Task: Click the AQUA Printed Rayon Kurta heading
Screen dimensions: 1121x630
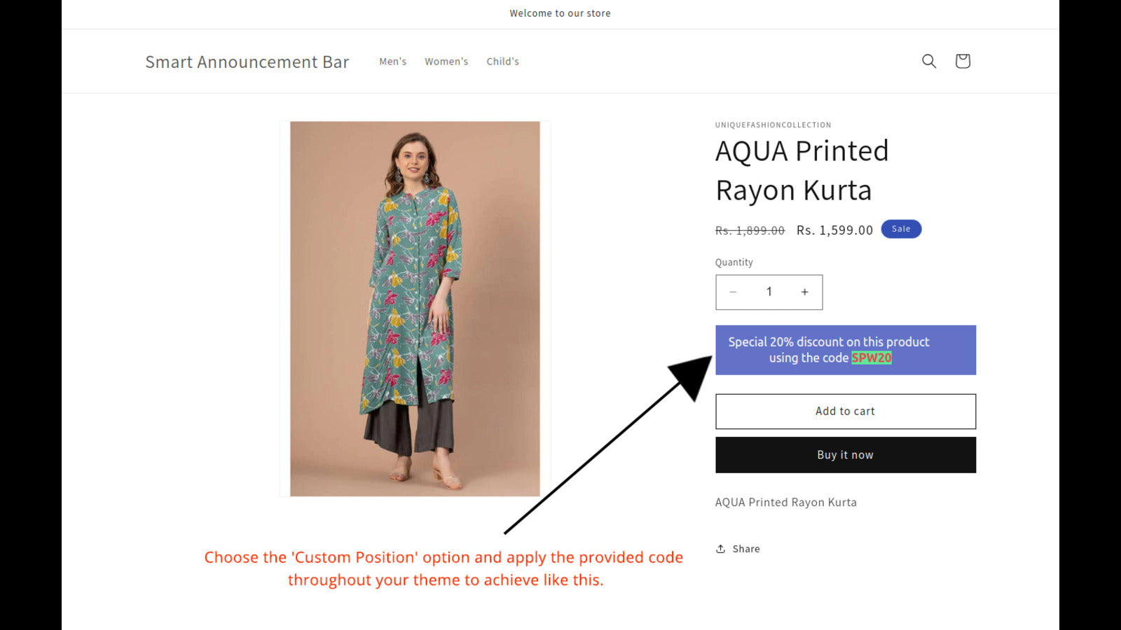Action: [x=802, y=171]
